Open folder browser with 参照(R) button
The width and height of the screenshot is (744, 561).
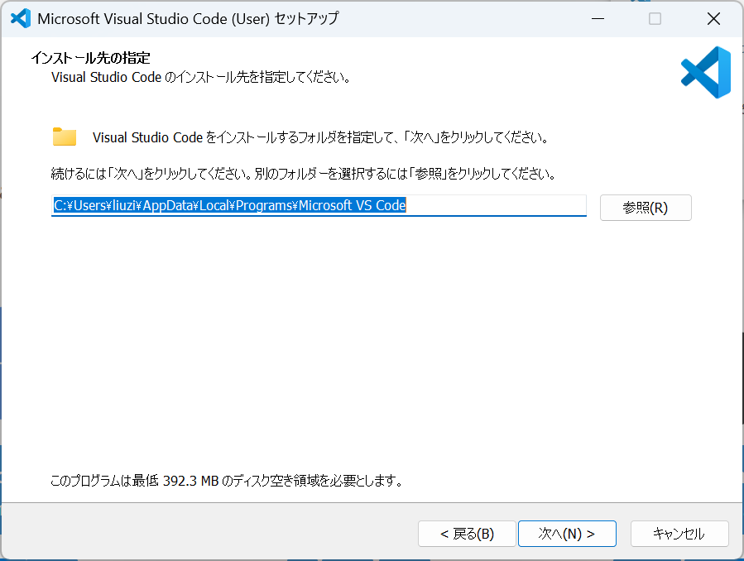tap(645, 208)
